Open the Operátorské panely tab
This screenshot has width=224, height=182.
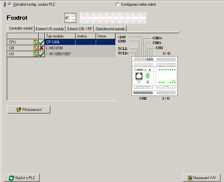coord(110,29)
